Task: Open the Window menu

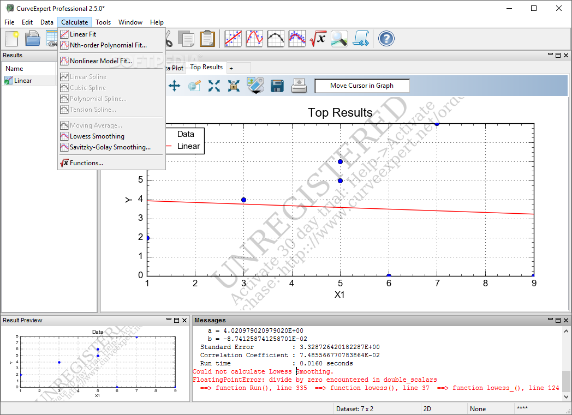Action: point(130,22)
